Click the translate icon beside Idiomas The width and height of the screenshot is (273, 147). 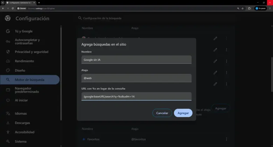pyautogui.click(x=8, y=113)
